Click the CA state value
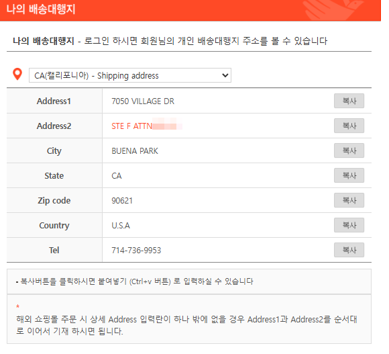The height and width of the screenshot is (354, 389). (x=116, y=176)
